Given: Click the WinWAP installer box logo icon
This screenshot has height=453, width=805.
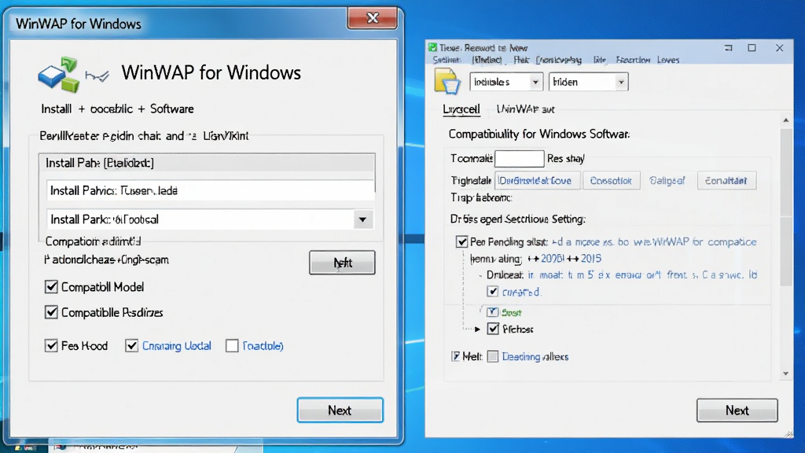Looking at the screenshot, I should 59,75.
